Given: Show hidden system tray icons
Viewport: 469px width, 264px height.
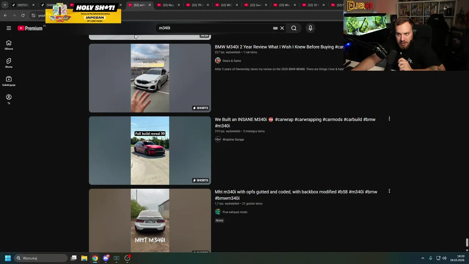Looking at the screenshot, I should click(422, 258).
